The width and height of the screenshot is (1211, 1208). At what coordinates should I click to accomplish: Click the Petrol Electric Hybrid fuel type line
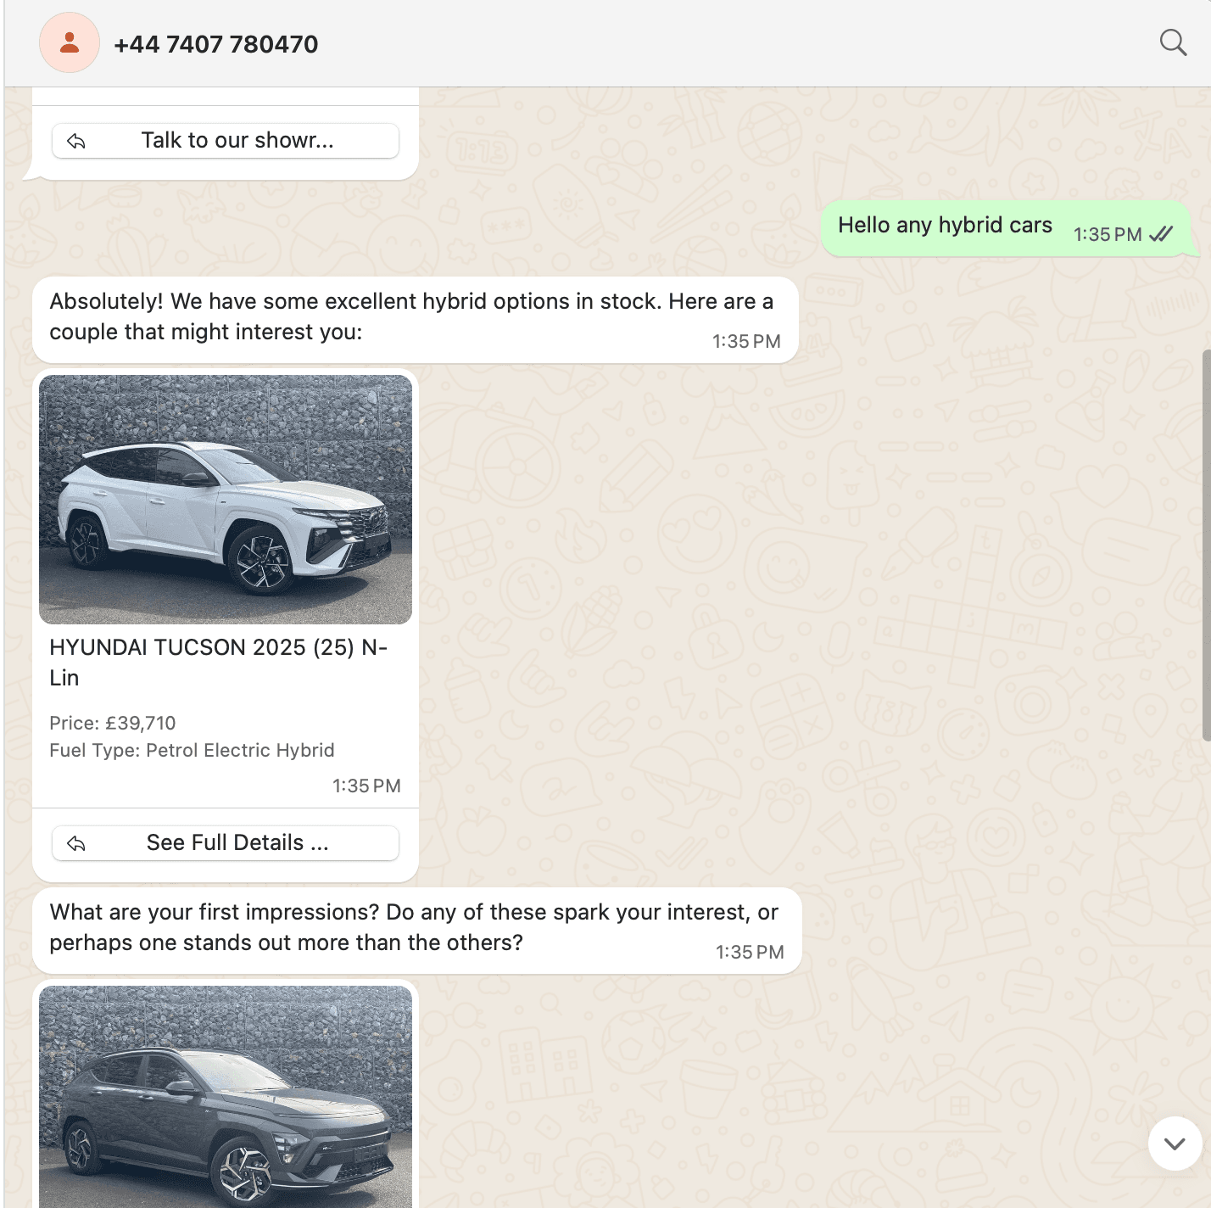click(x=192, y=750)
